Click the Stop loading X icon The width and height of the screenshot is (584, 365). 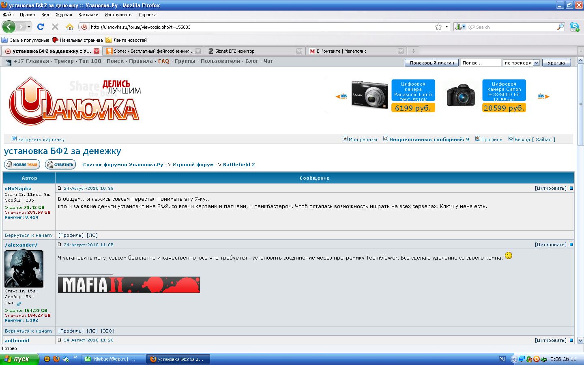click(55, 27)
